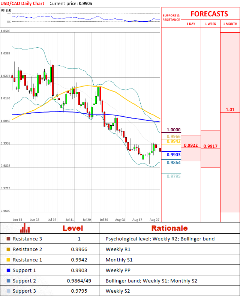This screenshot has width=240, height=296.
Task: Select the orange Resistance 2 legend marker
Action: tap(9, 249)
